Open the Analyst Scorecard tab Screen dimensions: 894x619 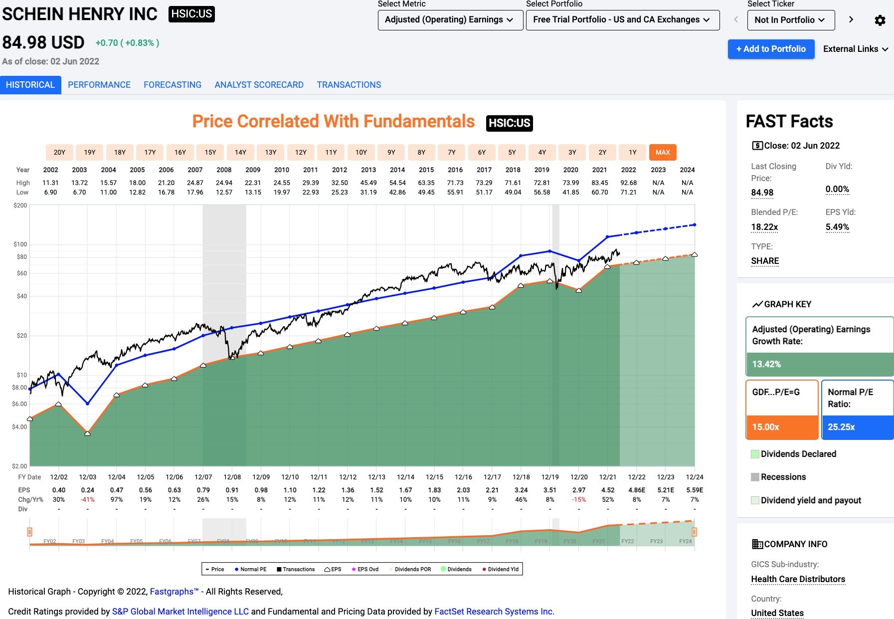point(259,85)
